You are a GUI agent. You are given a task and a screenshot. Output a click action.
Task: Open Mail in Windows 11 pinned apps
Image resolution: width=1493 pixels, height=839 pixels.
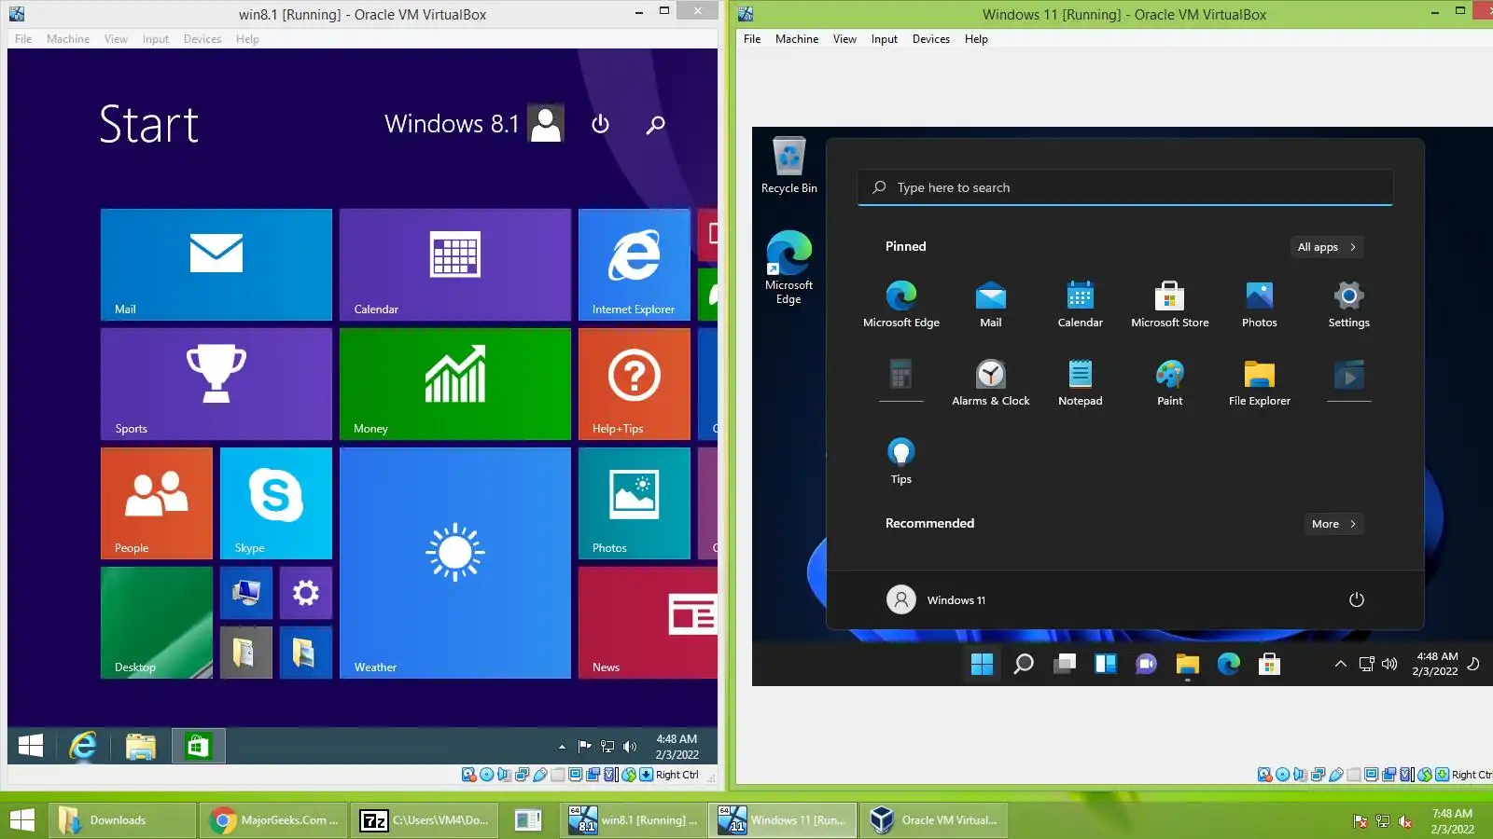click(991, 305)
